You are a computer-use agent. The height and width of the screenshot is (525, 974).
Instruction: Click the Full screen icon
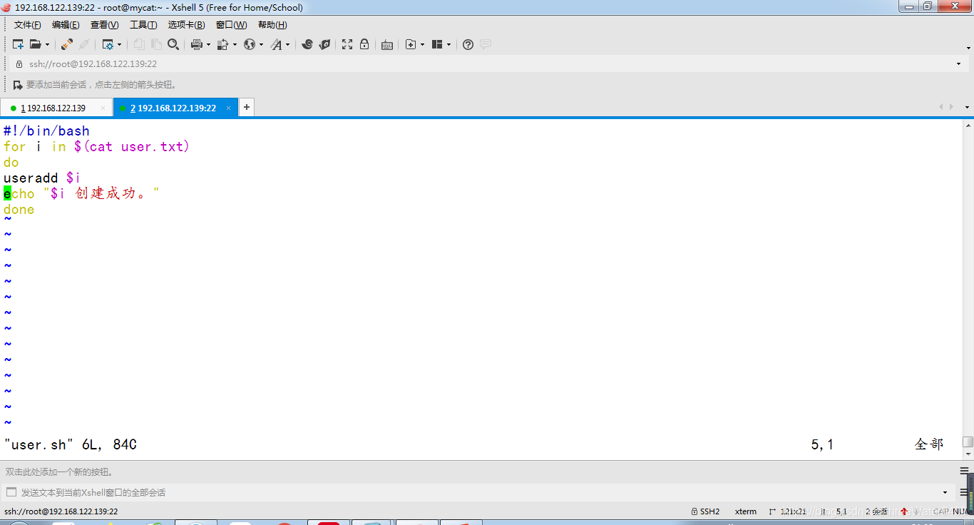pos(347,44)
